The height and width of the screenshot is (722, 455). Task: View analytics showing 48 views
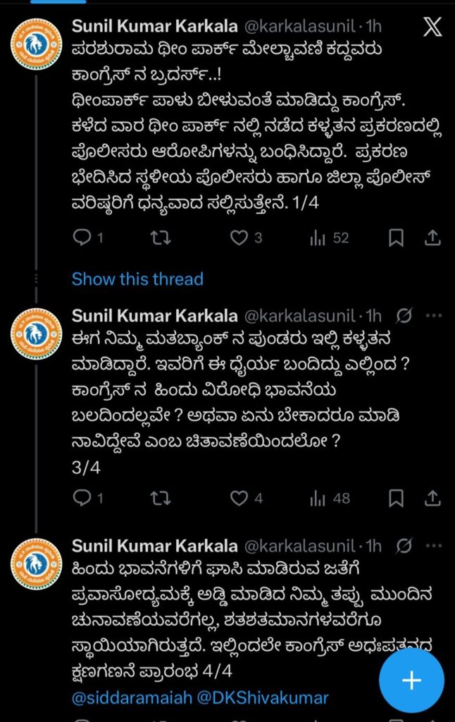point(318,498)
